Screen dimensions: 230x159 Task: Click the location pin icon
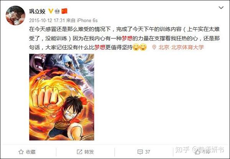[154, 48]
